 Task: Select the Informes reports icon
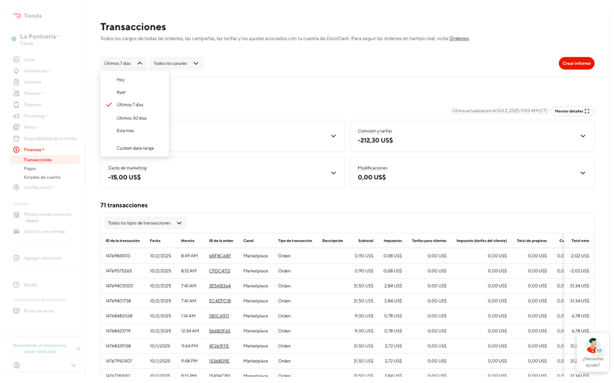tap(18, 82)
